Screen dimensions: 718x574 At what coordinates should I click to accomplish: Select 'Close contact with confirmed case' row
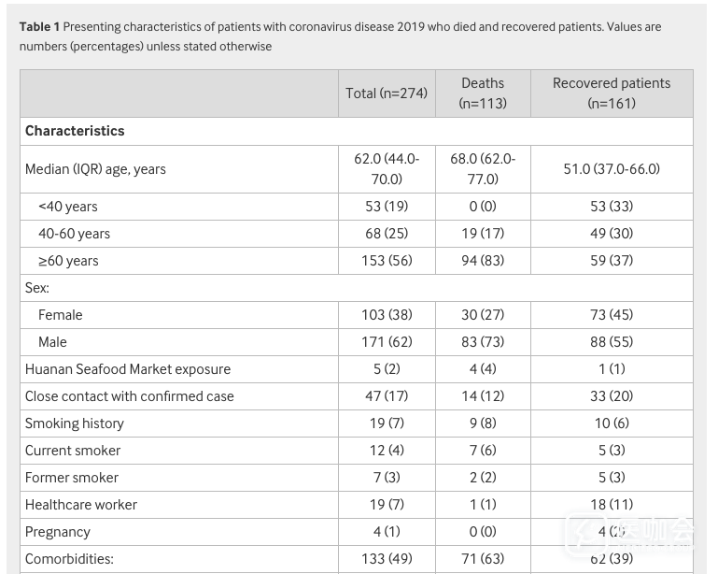point(130,396)
